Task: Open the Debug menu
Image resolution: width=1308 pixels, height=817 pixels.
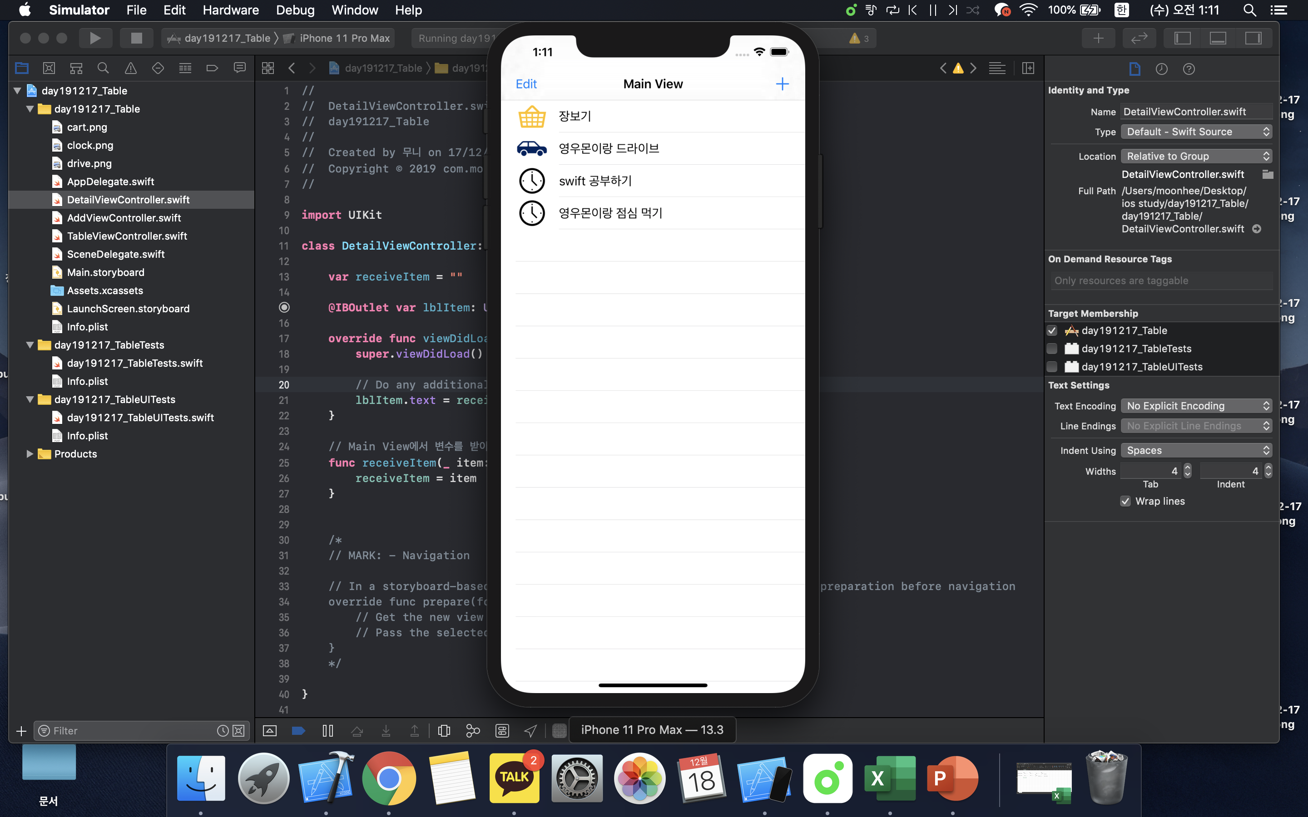Action: click(x=295, y=10)
